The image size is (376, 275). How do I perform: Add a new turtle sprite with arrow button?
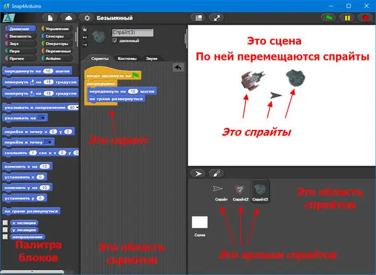pyautogui.click(x=198, y=174)
